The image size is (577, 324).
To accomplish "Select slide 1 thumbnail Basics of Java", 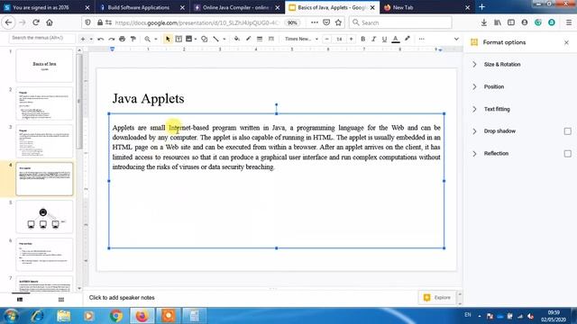I will (44, 66).
